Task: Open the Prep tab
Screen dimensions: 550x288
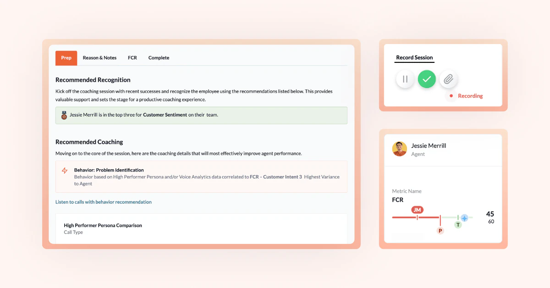Action: pyautogui.click(x=66, y=58)
